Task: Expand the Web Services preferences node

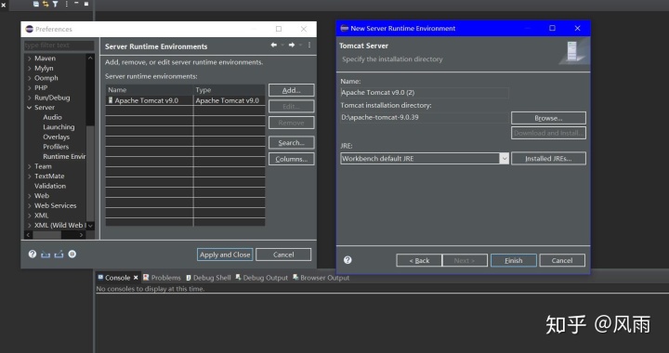Action: tap(30, 205)
